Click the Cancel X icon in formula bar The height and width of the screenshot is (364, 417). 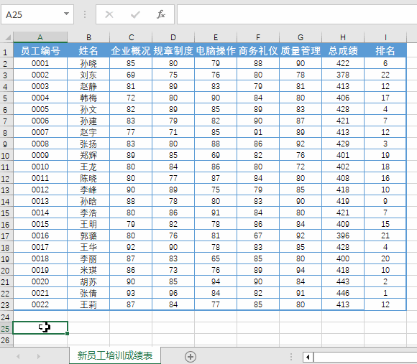[x=109, y=14]
